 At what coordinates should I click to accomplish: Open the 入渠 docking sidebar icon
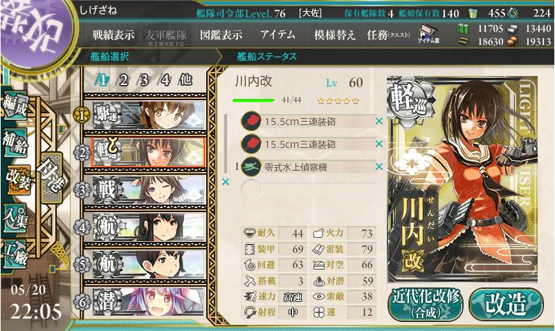(16, 218)
